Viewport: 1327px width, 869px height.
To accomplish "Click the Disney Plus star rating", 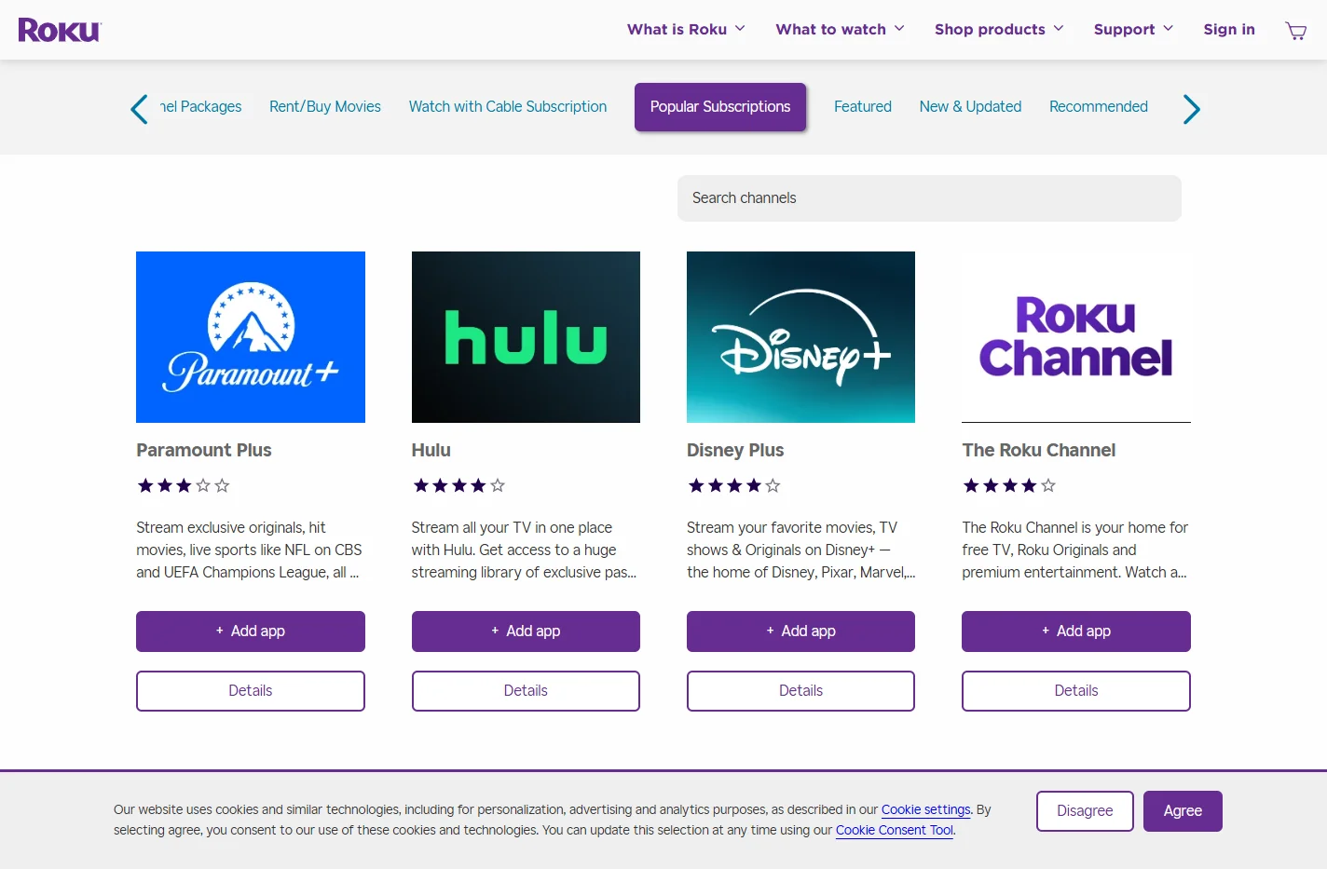I will pyautogui.click(x=733, y=485).
